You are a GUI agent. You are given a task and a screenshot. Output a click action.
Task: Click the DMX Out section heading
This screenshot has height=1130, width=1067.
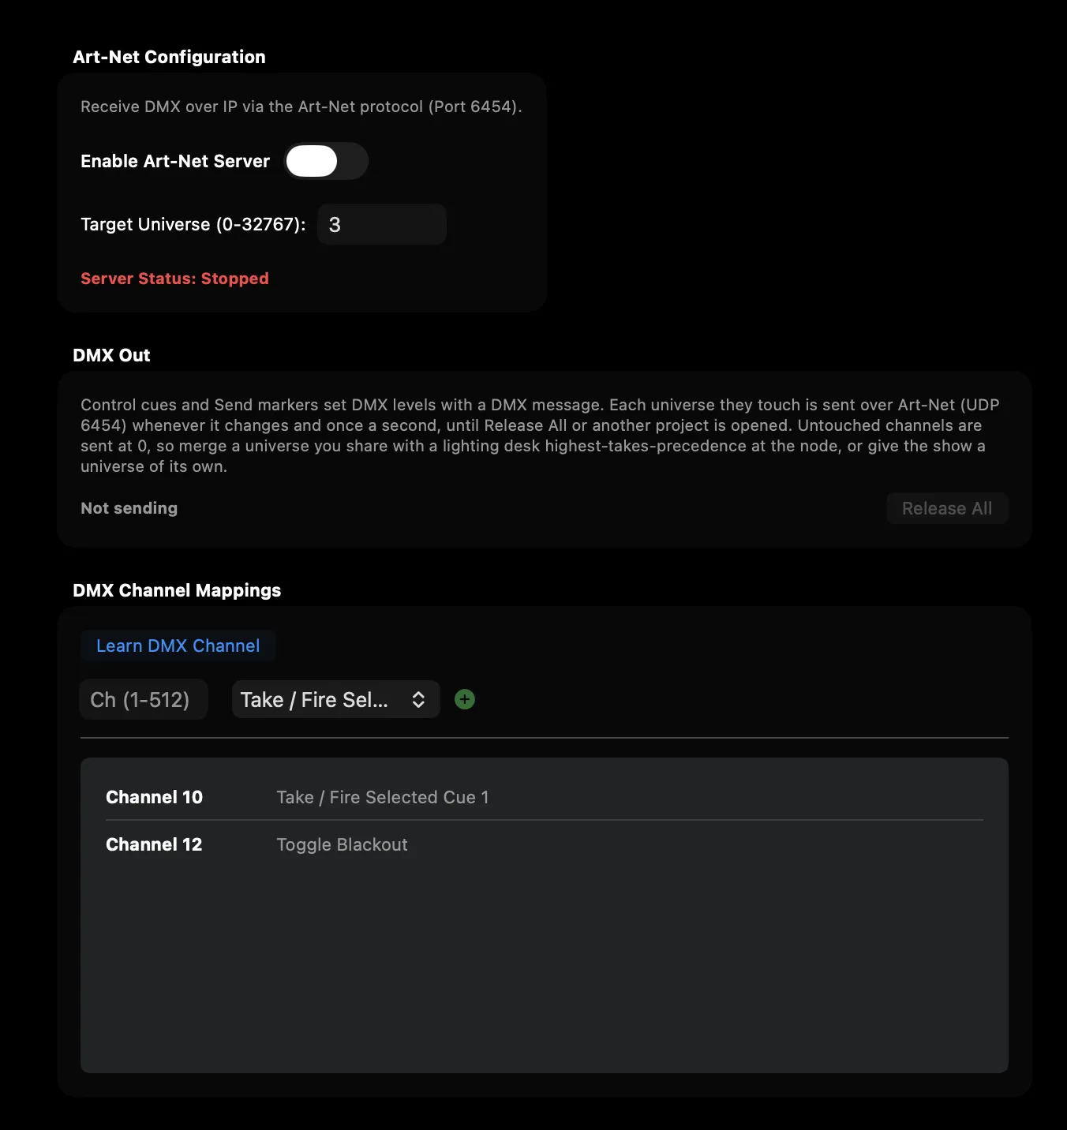(x=111, y=355)
